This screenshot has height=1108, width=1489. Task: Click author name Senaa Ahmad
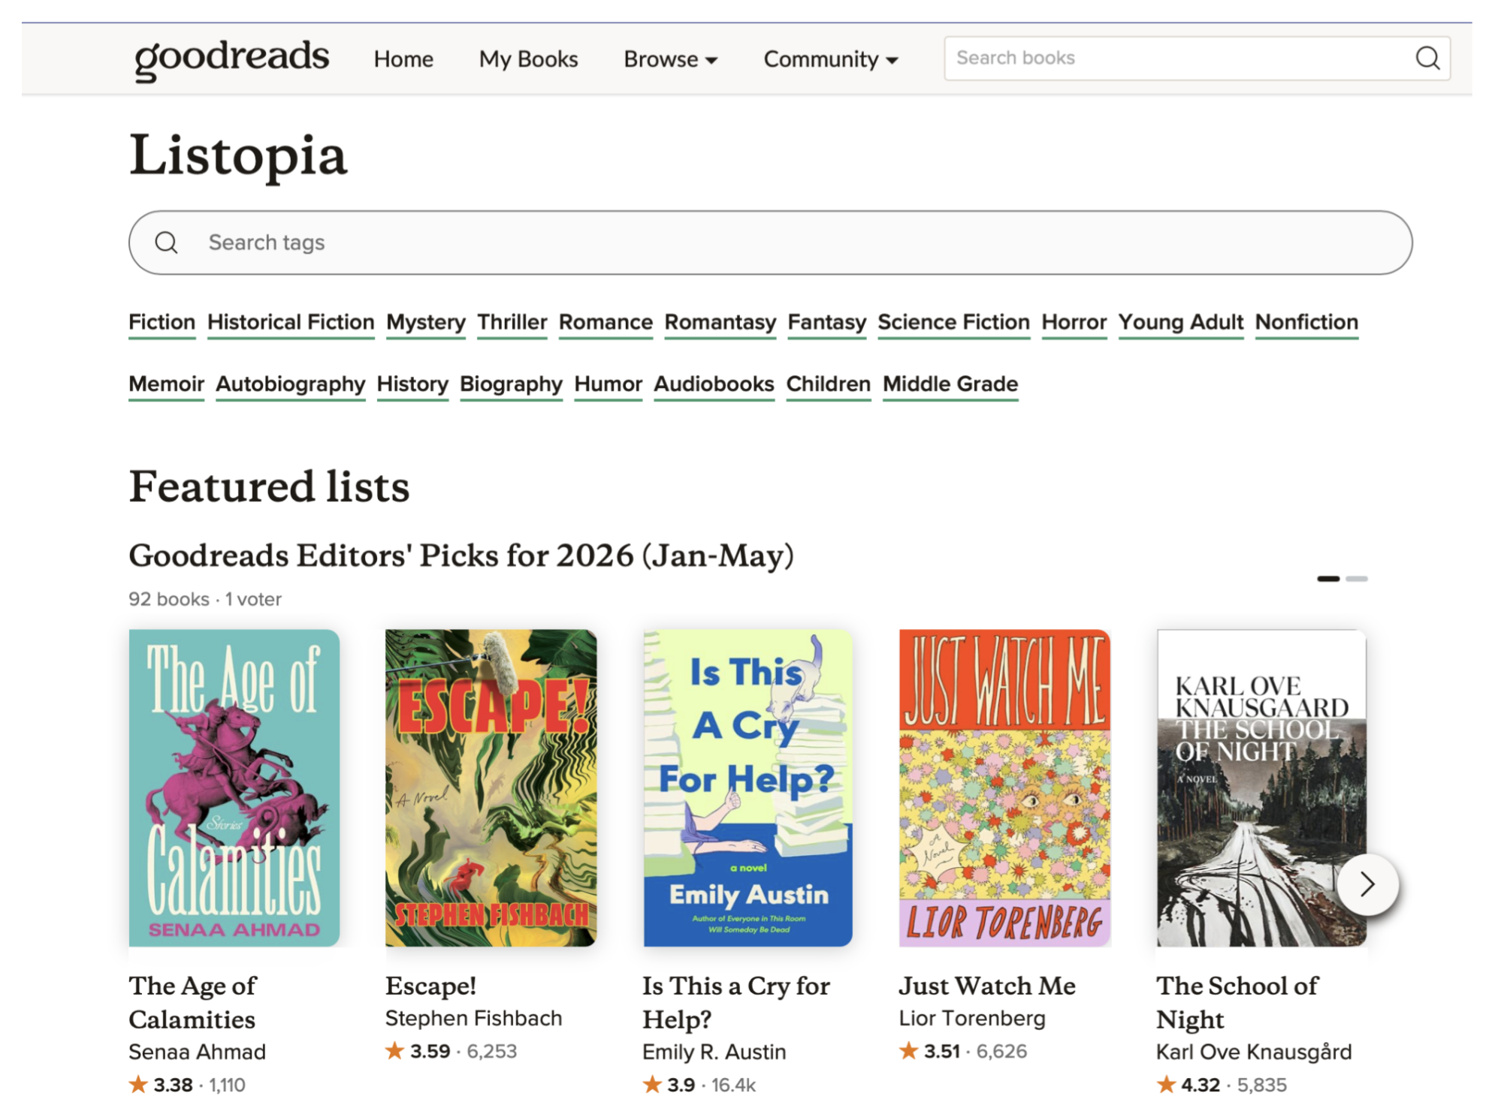pyautogui.click(x=197, y=1052)
